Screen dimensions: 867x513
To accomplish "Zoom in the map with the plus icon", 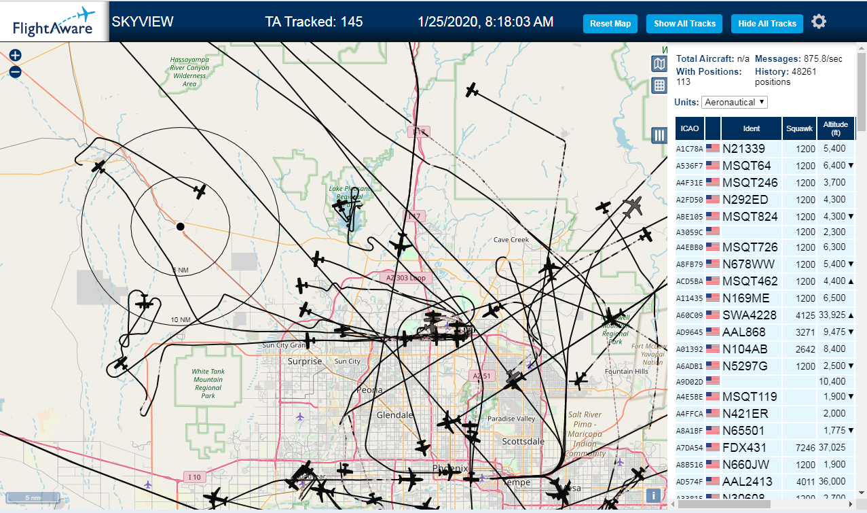I will point(16,55).
